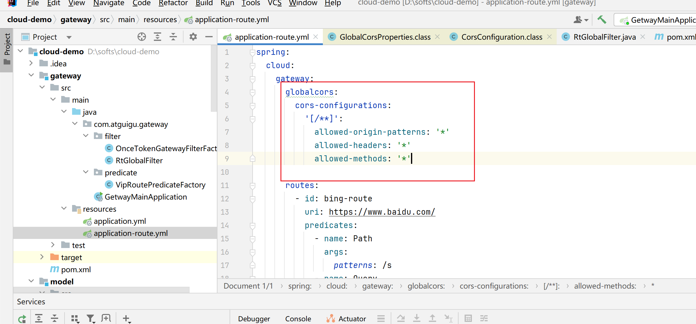696x324 pixels.
Task: Toggle fold marker on line 1 spring
Action: [252, 52]
